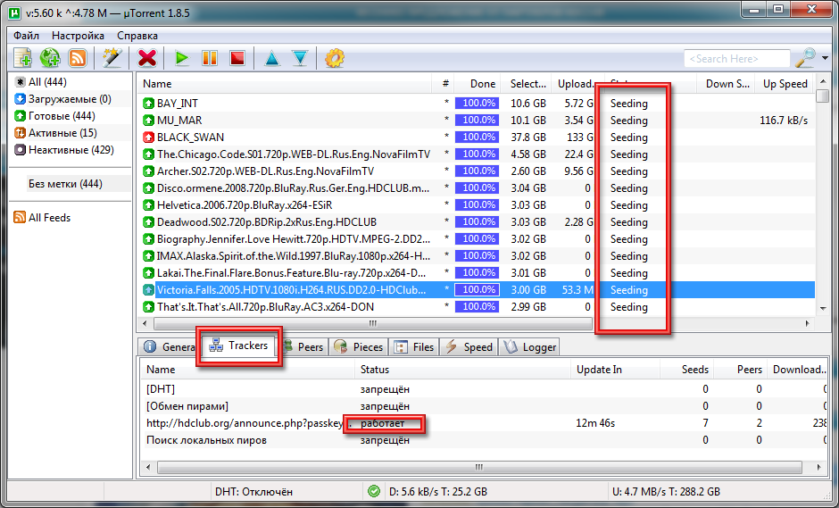Switch to the Pieces tab
This screenshot has width=839, height=508.
click(358, 347)
